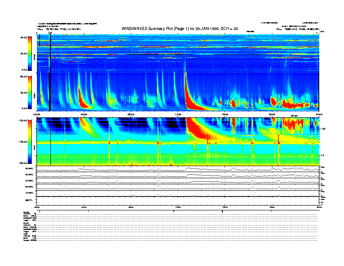Click the RAD1 color scale bar
The height and width of the screenshot is (266, 344).
[30, 92]
